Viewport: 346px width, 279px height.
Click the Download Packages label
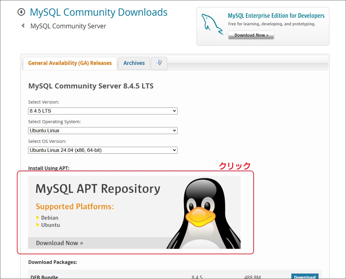53,262
